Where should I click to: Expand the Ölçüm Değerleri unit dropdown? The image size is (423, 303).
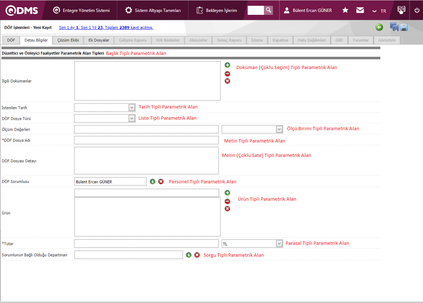pos(279,129)
